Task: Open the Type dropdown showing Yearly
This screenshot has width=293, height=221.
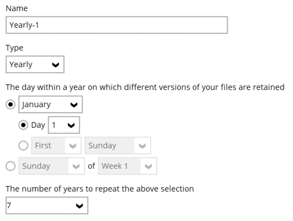Action: pos(35,64)
